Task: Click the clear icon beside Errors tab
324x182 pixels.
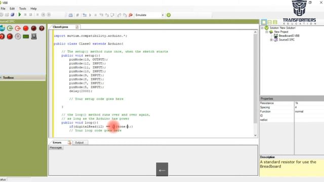Action: (x=69, y=143)
